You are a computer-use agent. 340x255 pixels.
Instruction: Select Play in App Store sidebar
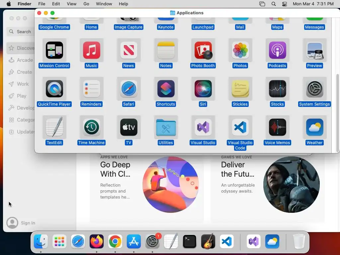[21, 96]
